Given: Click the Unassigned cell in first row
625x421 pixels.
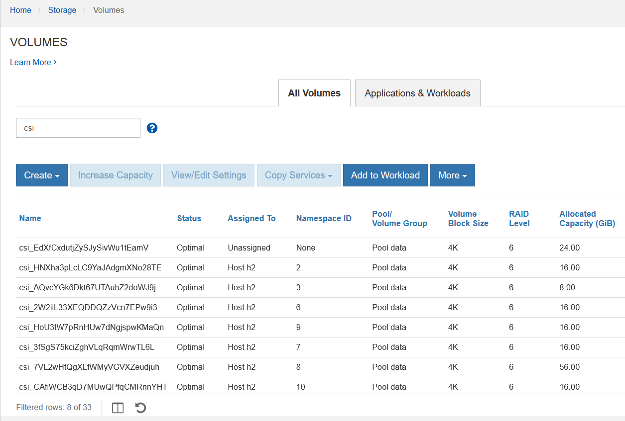Looking at the screenshot, I should pyautogui.click(x=249, y=248).
